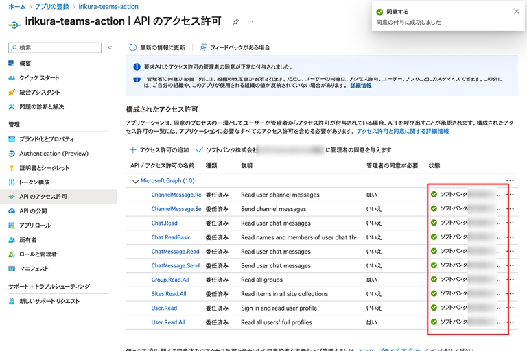
Task: Open Authentication (Preview) in sidebar
Action: pos(54,154)
